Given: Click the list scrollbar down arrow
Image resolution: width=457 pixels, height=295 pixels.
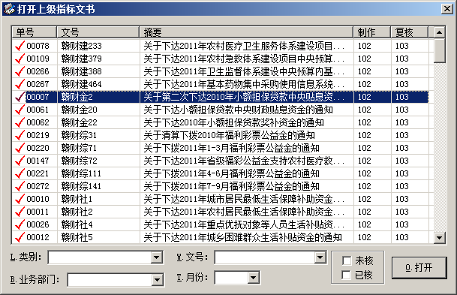Looking at the screenshot, I should point(439,238).
